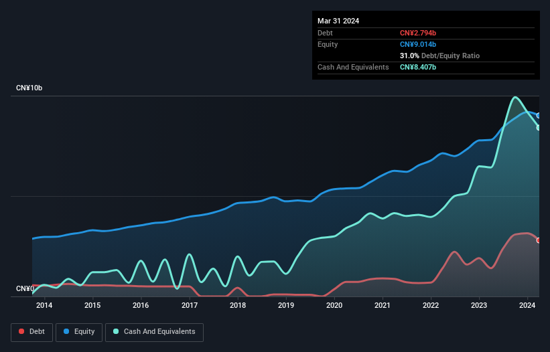The width and height of the screenshot is (550, 352).
Task: Click the Debt row label in tooltip
Action: (x=325, y=33)
